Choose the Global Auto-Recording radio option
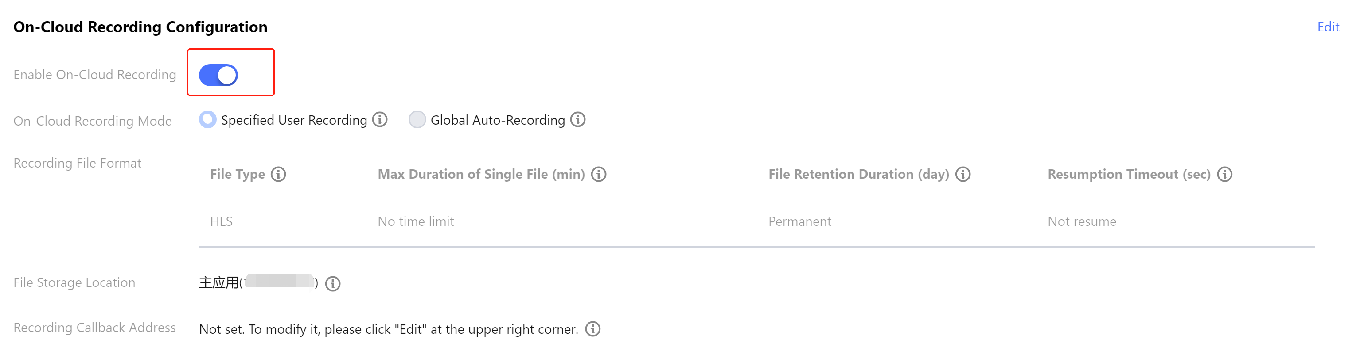This screenshot has width=1360, height=351. tap(417, 120)
